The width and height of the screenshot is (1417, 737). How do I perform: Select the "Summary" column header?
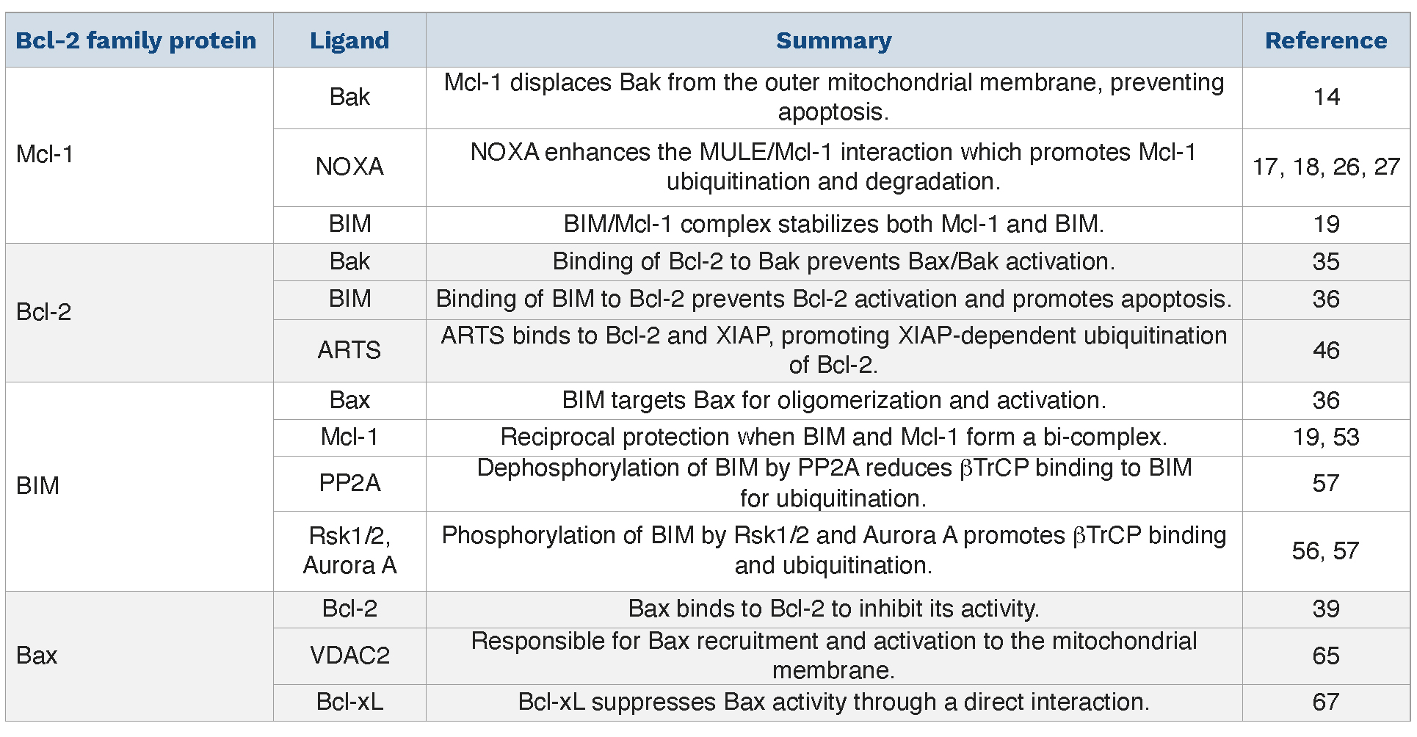833,40
